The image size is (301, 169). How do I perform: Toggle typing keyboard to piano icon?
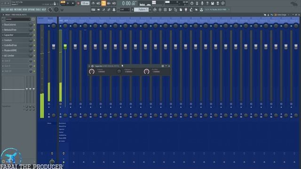click(x=93, y=9)
